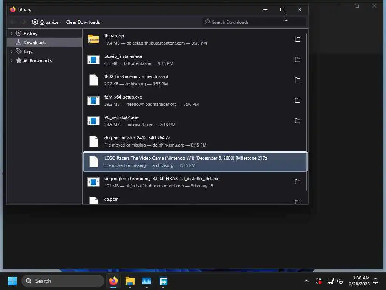Minimize the Library window

click(265, 9)
